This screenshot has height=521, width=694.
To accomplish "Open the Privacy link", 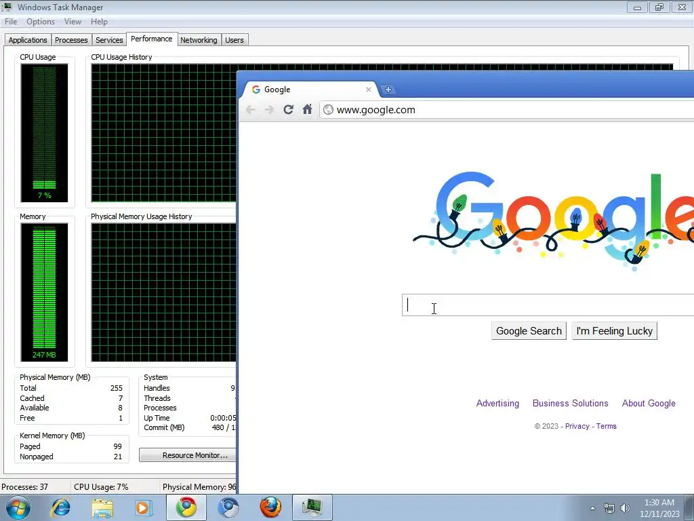I will (x=577, y=426).
